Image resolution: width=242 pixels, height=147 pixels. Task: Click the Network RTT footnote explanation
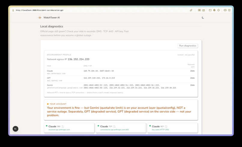point(85,93)
